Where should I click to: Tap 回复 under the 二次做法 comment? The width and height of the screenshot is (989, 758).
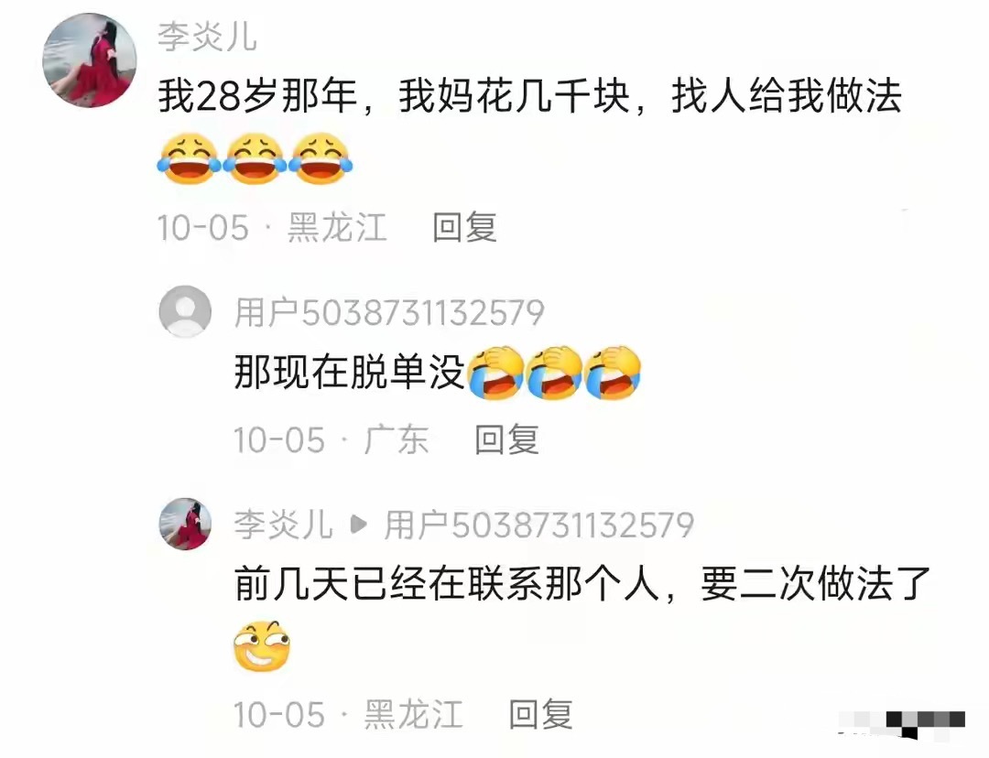click(541, 714)
